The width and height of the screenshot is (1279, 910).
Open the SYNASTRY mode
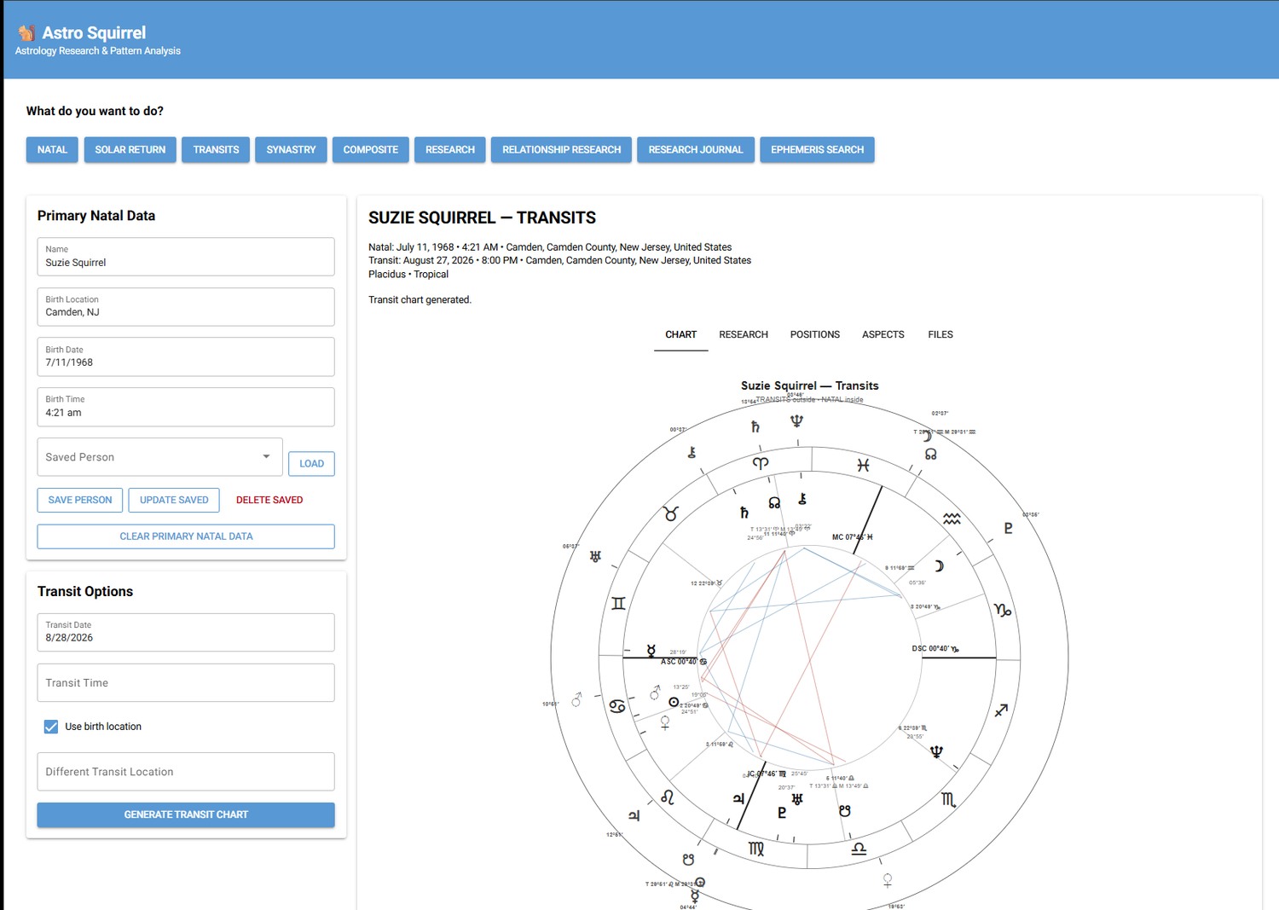point(291,149)
